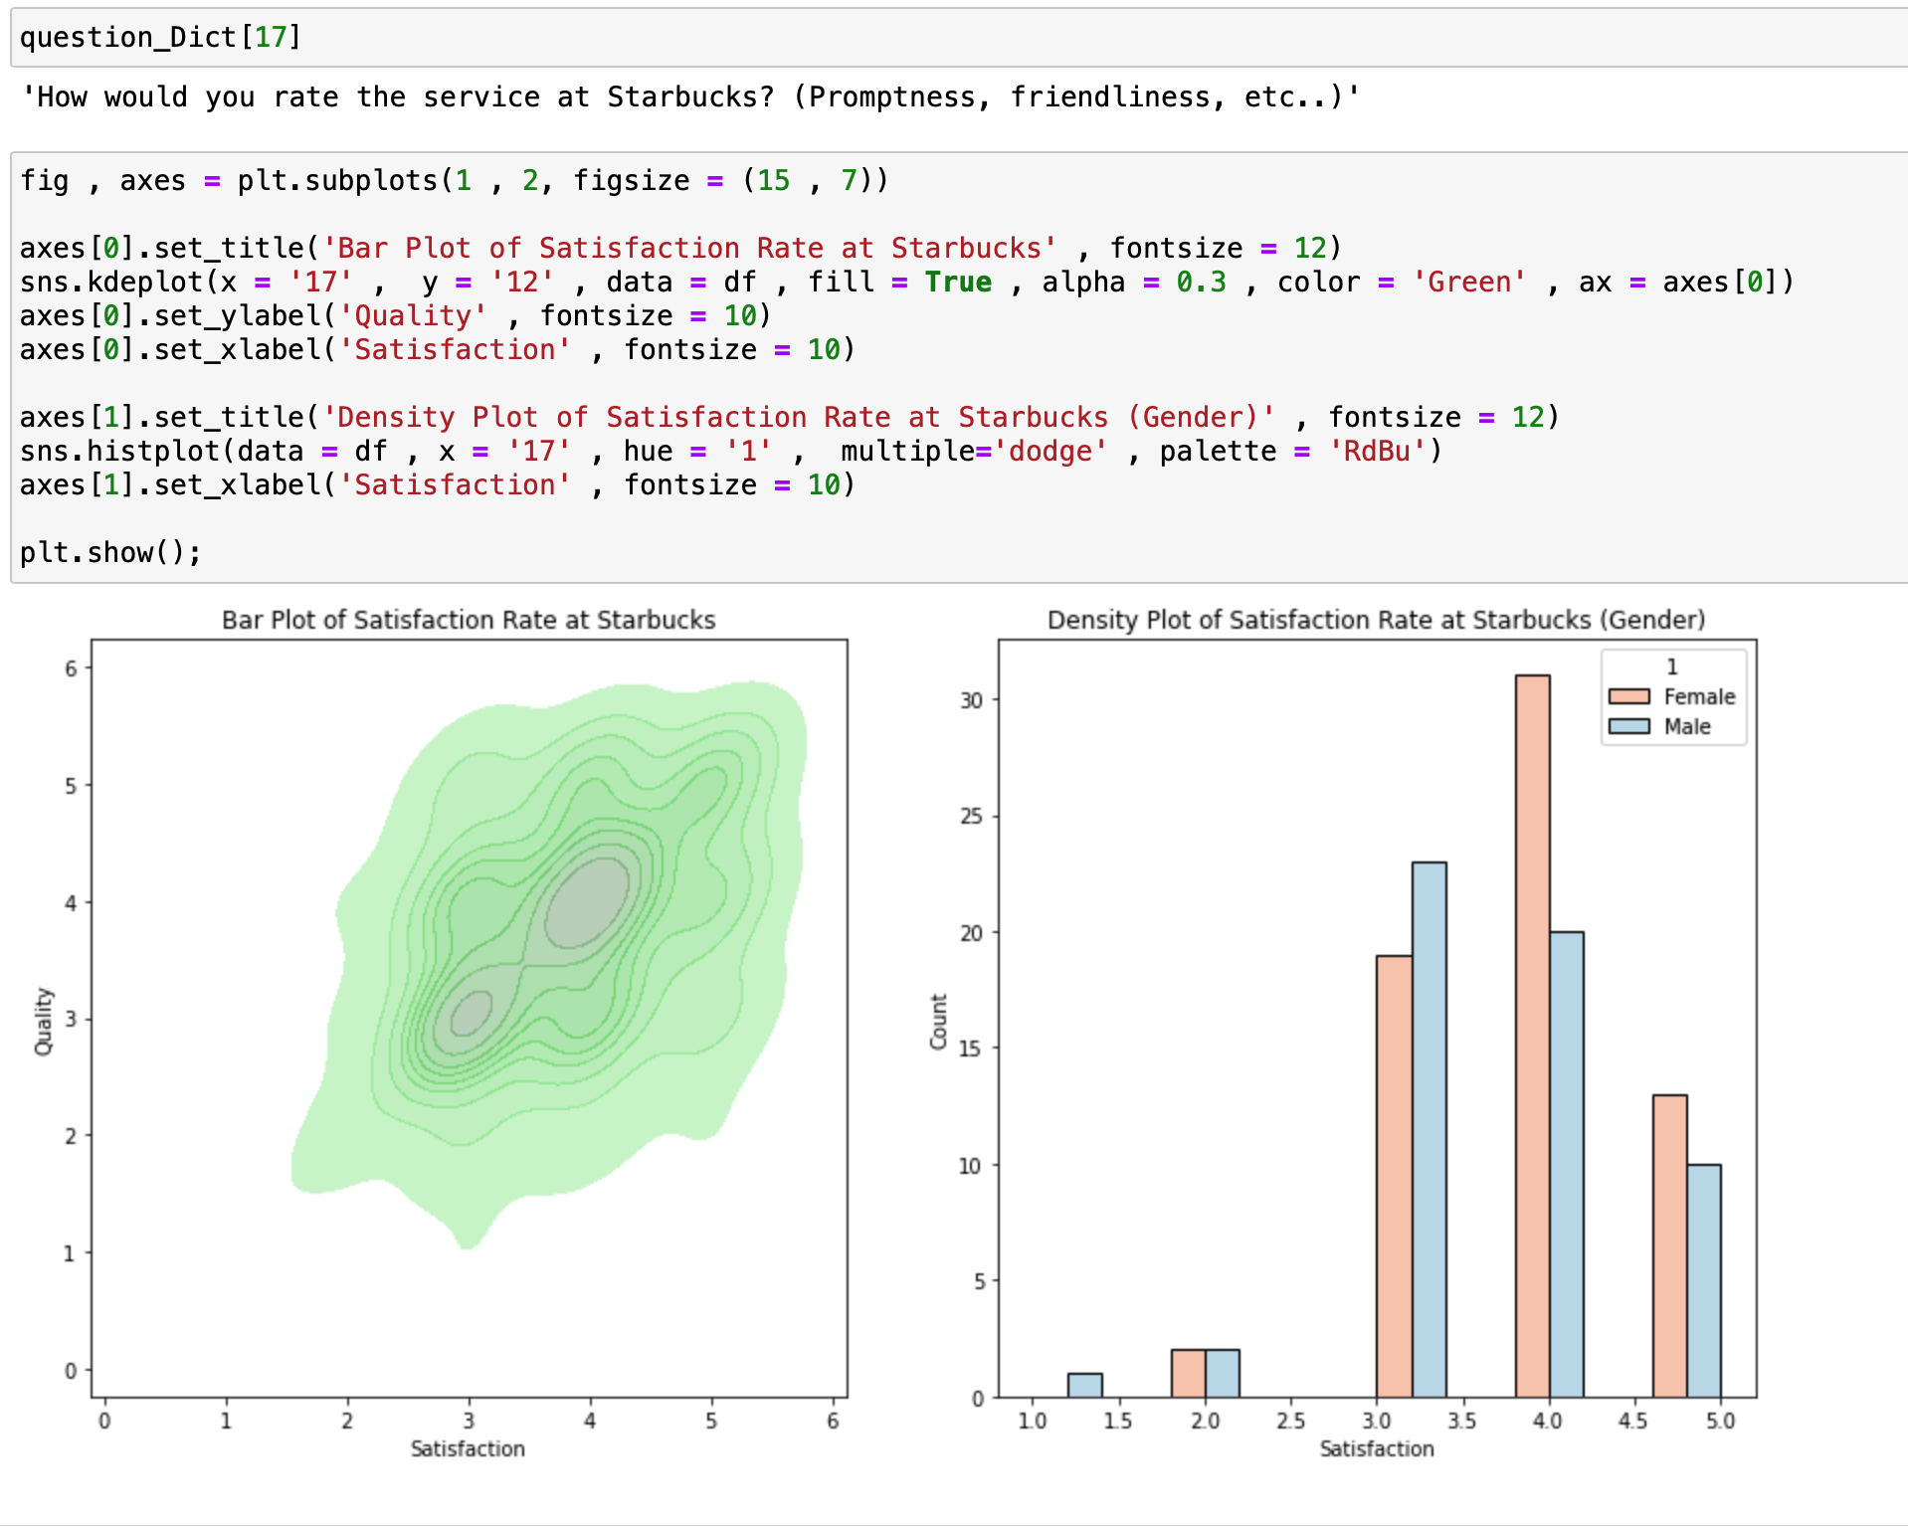Screen dimensions: 1908x1526
Task: Click the Quality y-axis label
Action: [43, 1021]
